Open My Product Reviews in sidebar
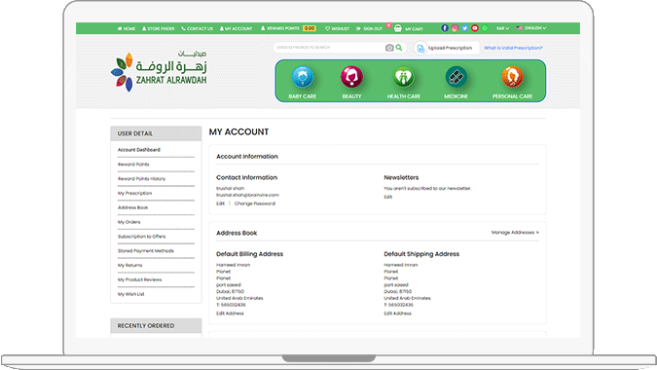 coord(139,279)
